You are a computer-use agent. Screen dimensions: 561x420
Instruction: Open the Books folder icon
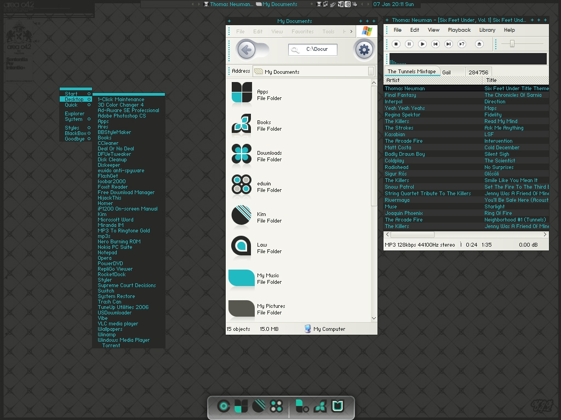coord(242,124)
